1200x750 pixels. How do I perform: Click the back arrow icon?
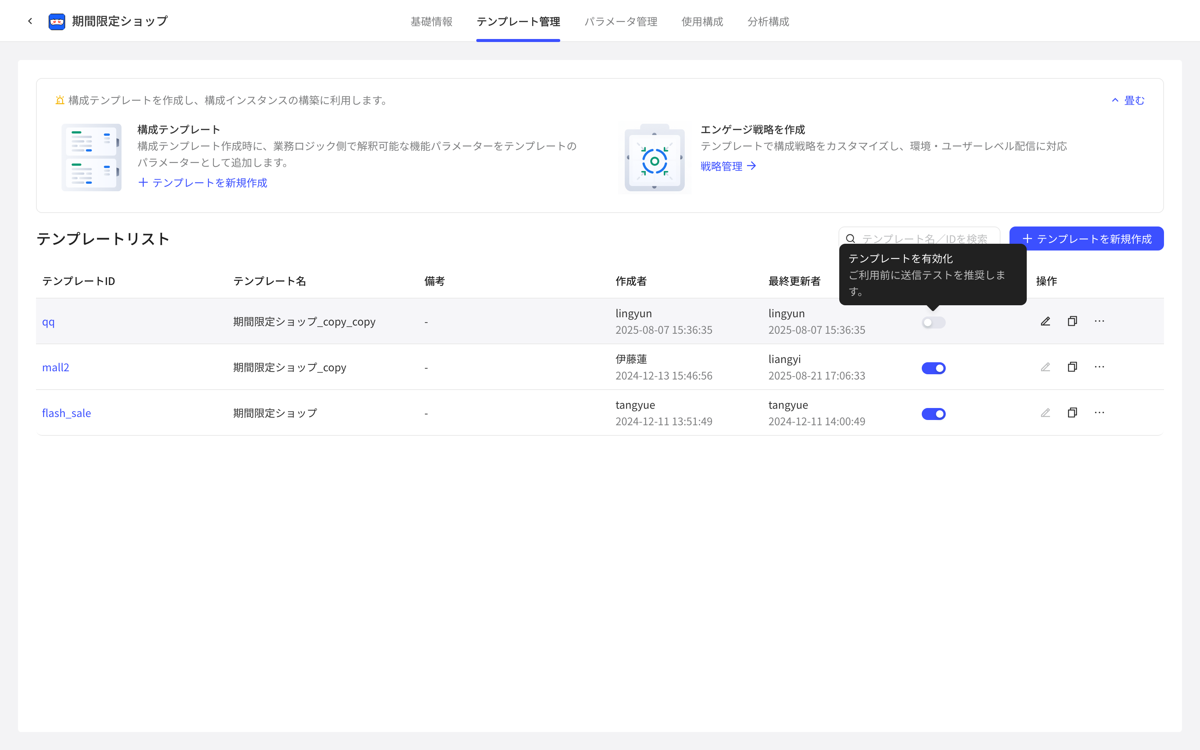pos(30,21)
